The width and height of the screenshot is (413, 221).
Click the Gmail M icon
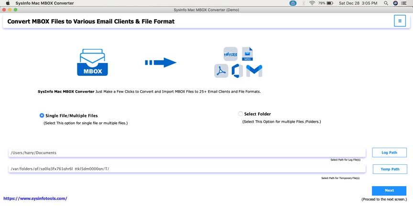click(254, 71)
